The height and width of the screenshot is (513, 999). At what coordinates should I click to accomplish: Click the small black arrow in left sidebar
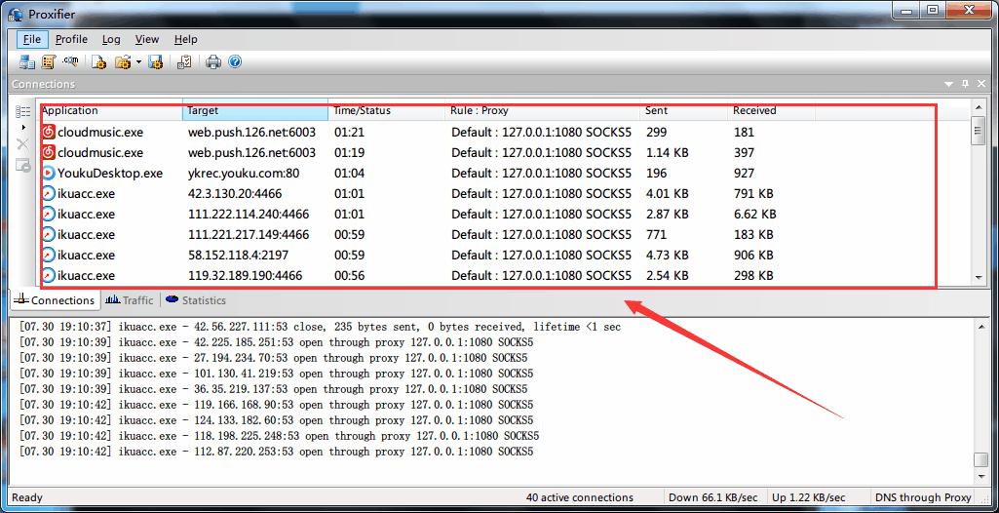[x=23, y=128]
